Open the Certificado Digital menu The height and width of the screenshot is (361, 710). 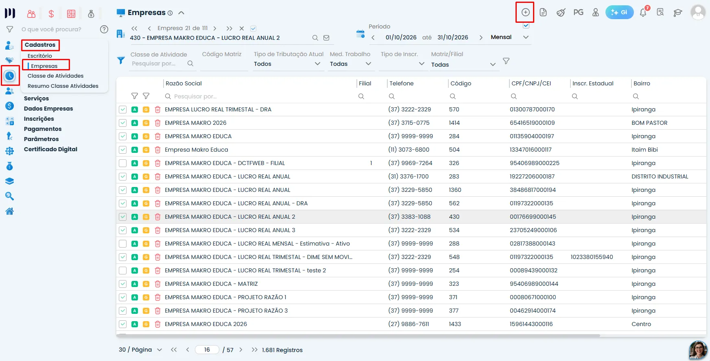click(x=50, y=149)
